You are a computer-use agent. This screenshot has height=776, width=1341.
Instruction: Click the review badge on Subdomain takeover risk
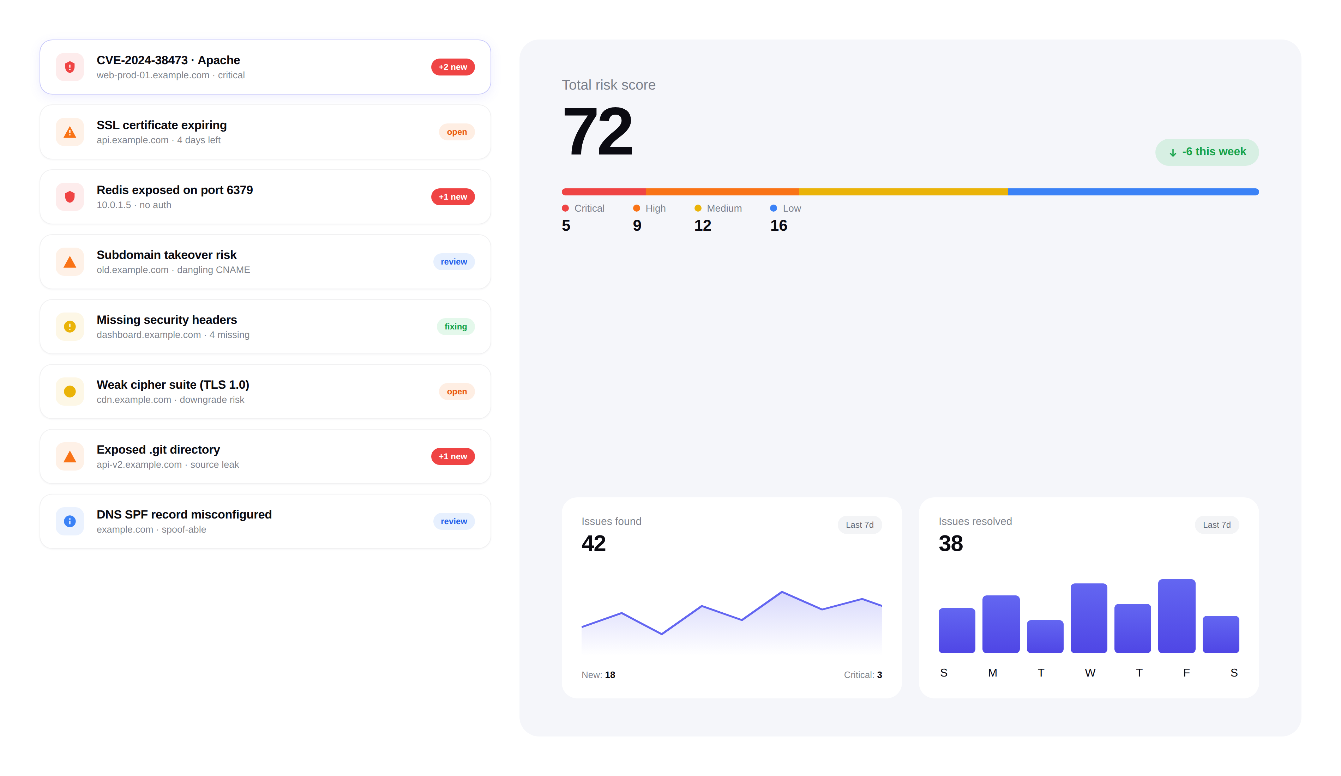453,262
